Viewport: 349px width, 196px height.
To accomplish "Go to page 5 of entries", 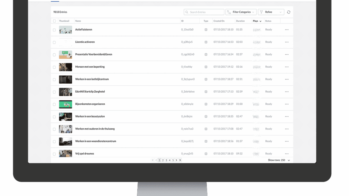I will coord(173,160).
